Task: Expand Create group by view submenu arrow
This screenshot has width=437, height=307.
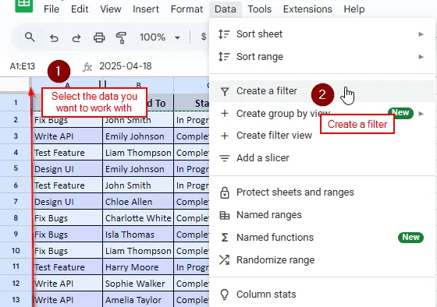Action: pos(421,114)
